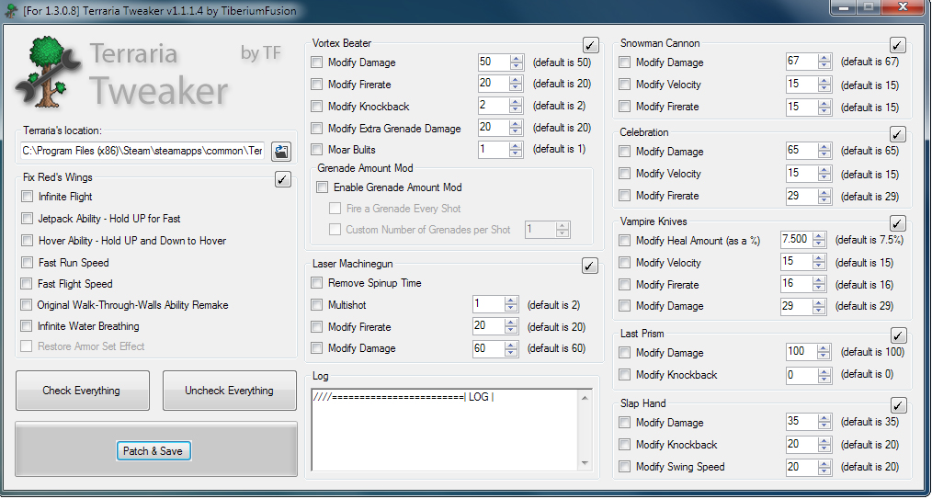Check Last Prism Modify Knockback

[625, 374]
